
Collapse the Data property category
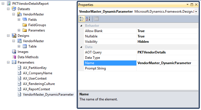(81, 47)
